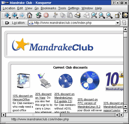Open the Location menu
The image size is (129, 124).
pyautogui.click(x=9, y=8)
